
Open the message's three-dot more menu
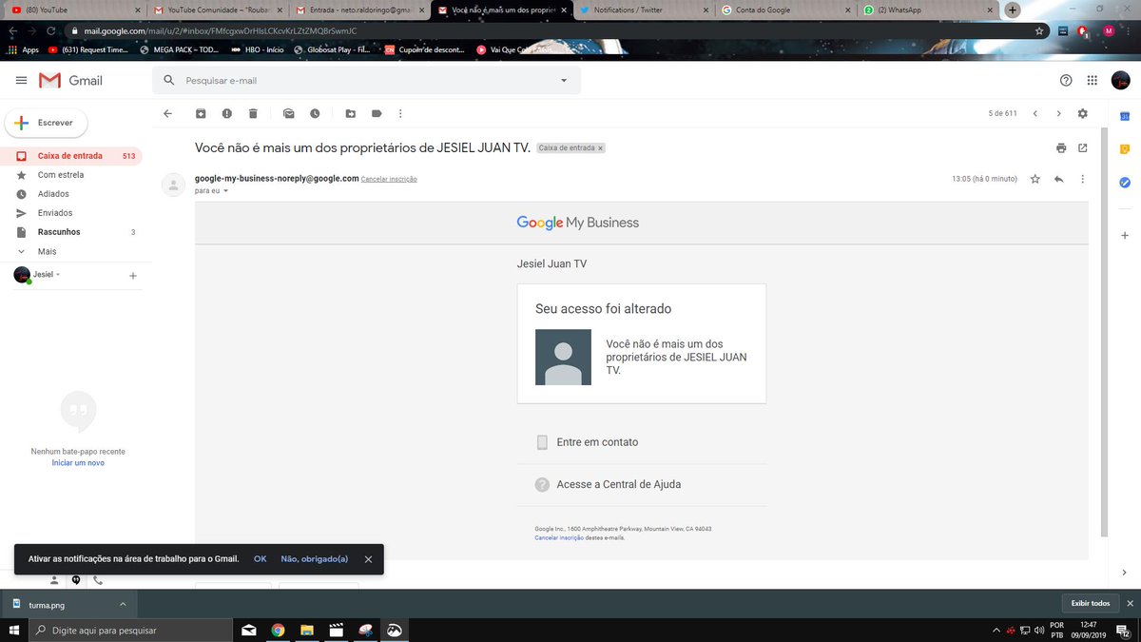pyautogui.click(x=1083, y=179)
